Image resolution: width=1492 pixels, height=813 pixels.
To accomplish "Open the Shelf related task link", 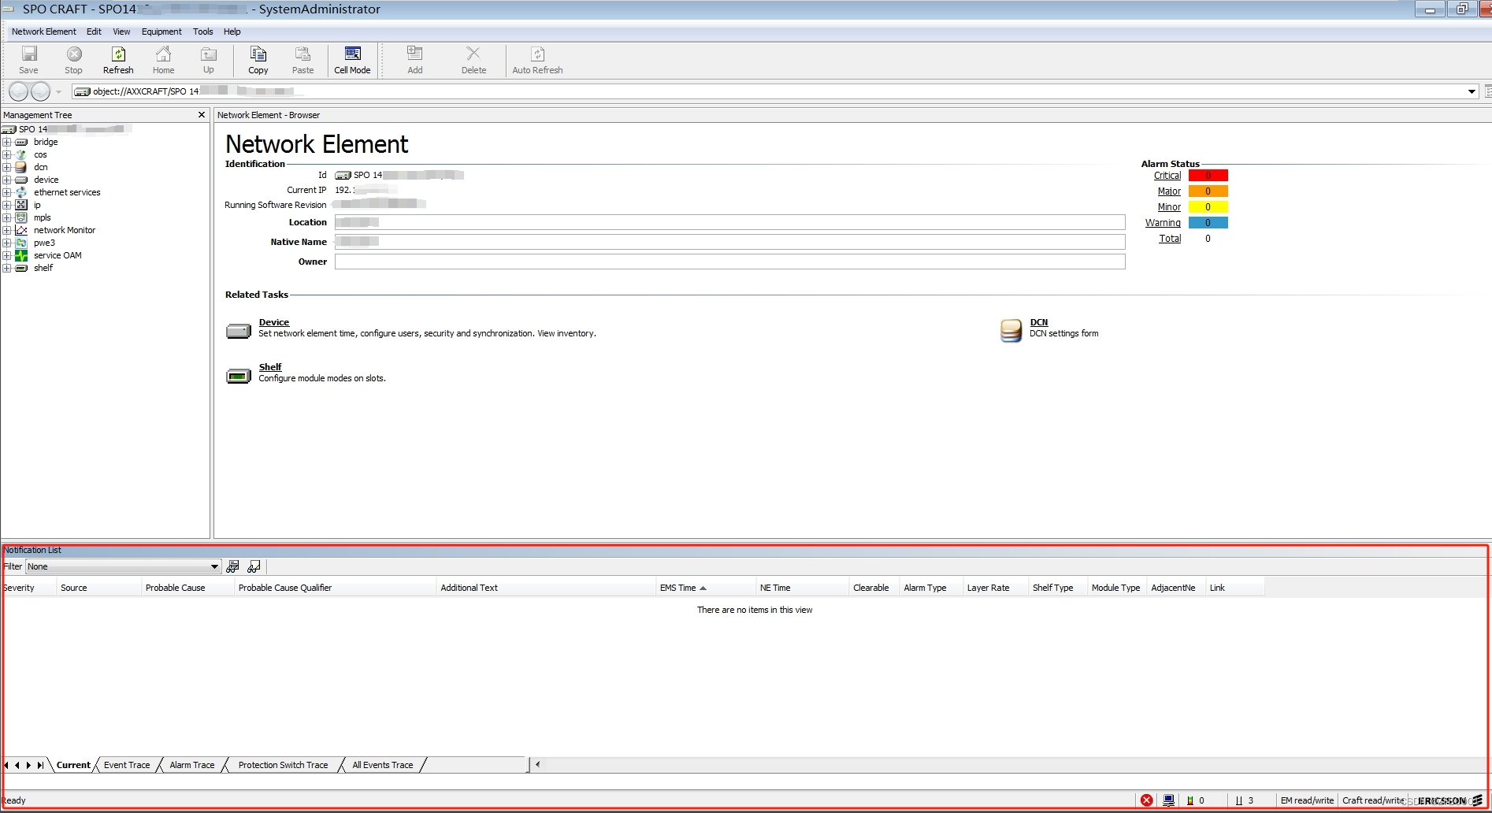I will point(270,367).
